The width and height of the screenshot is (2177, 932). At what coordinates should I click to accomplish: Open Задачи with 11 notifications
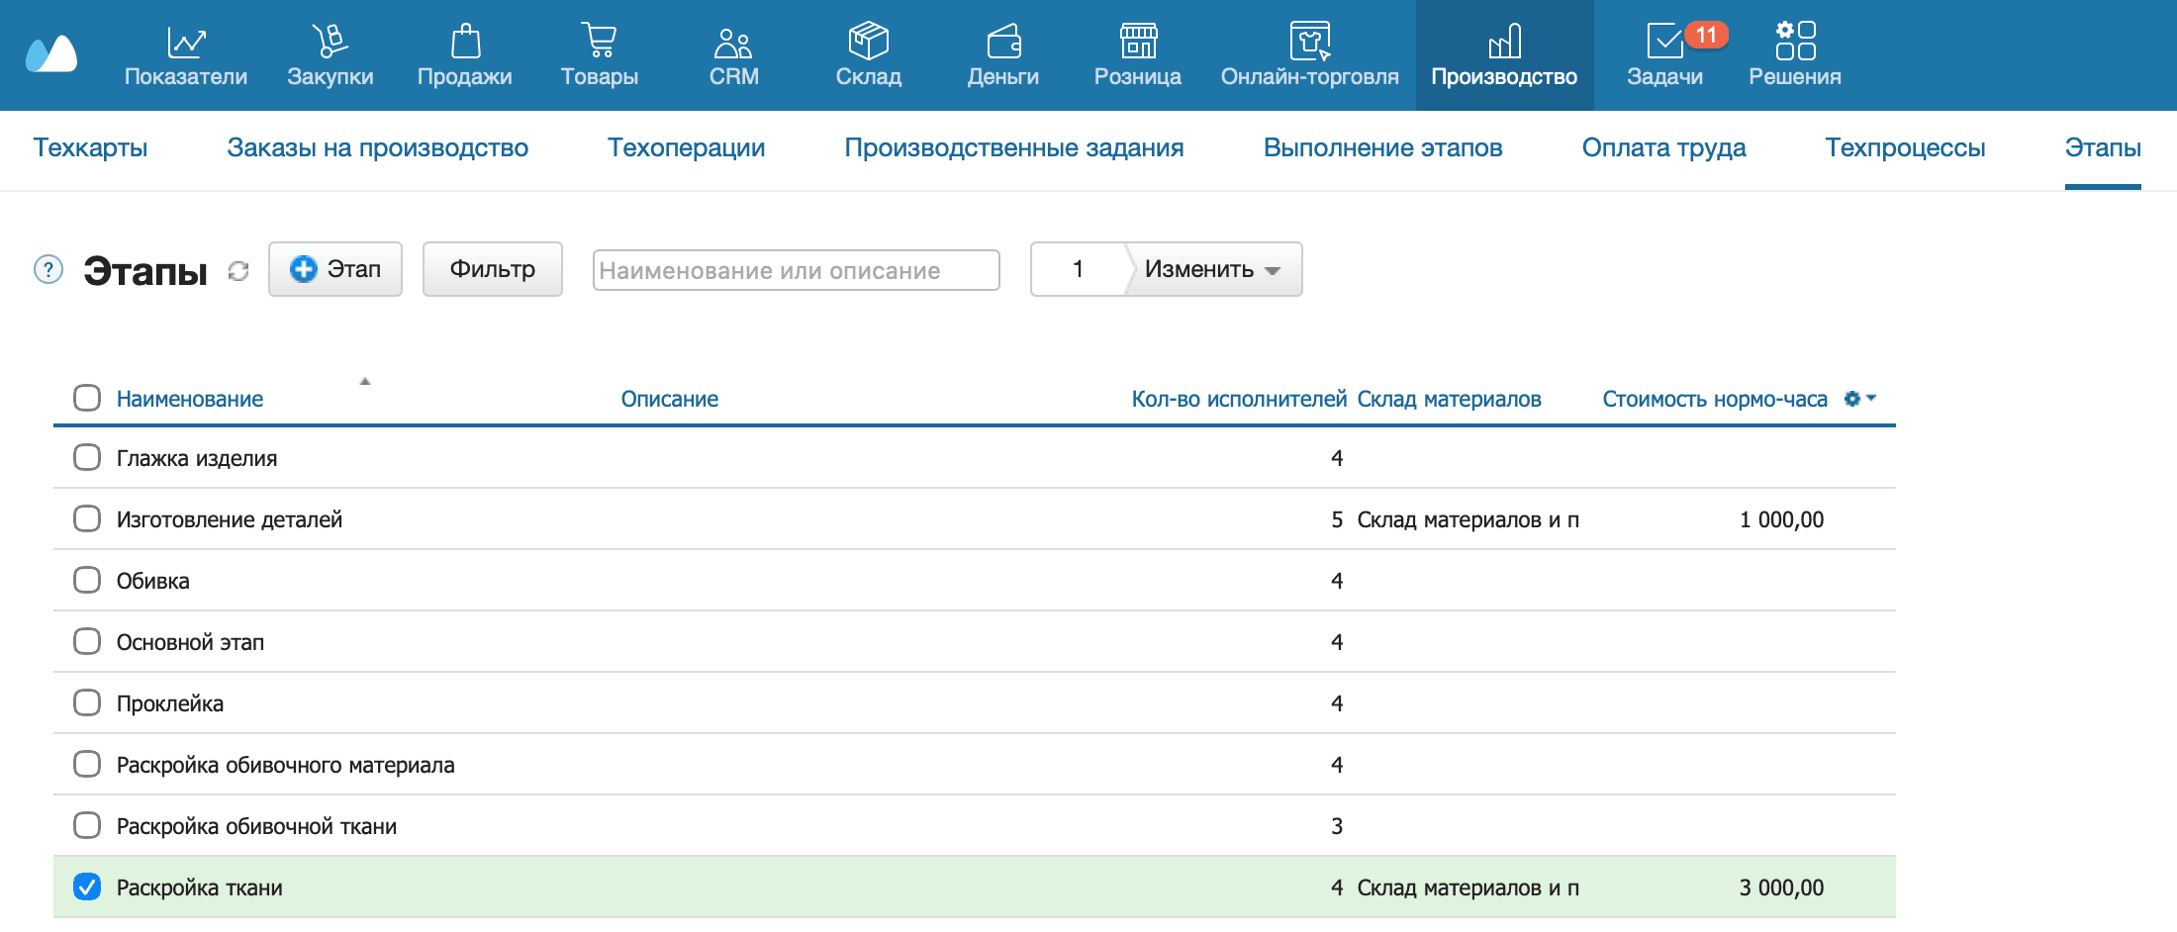[x=1665, y=55]
